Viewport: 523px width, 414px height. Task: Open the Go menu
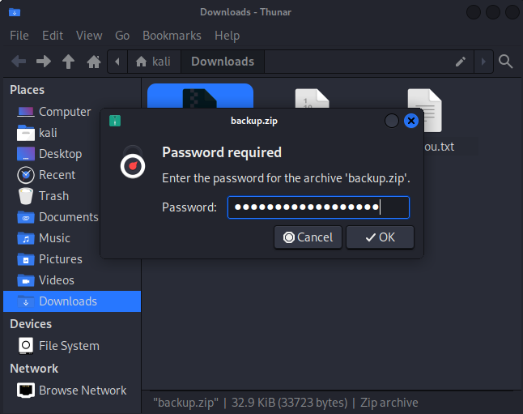tap(122, 36)
